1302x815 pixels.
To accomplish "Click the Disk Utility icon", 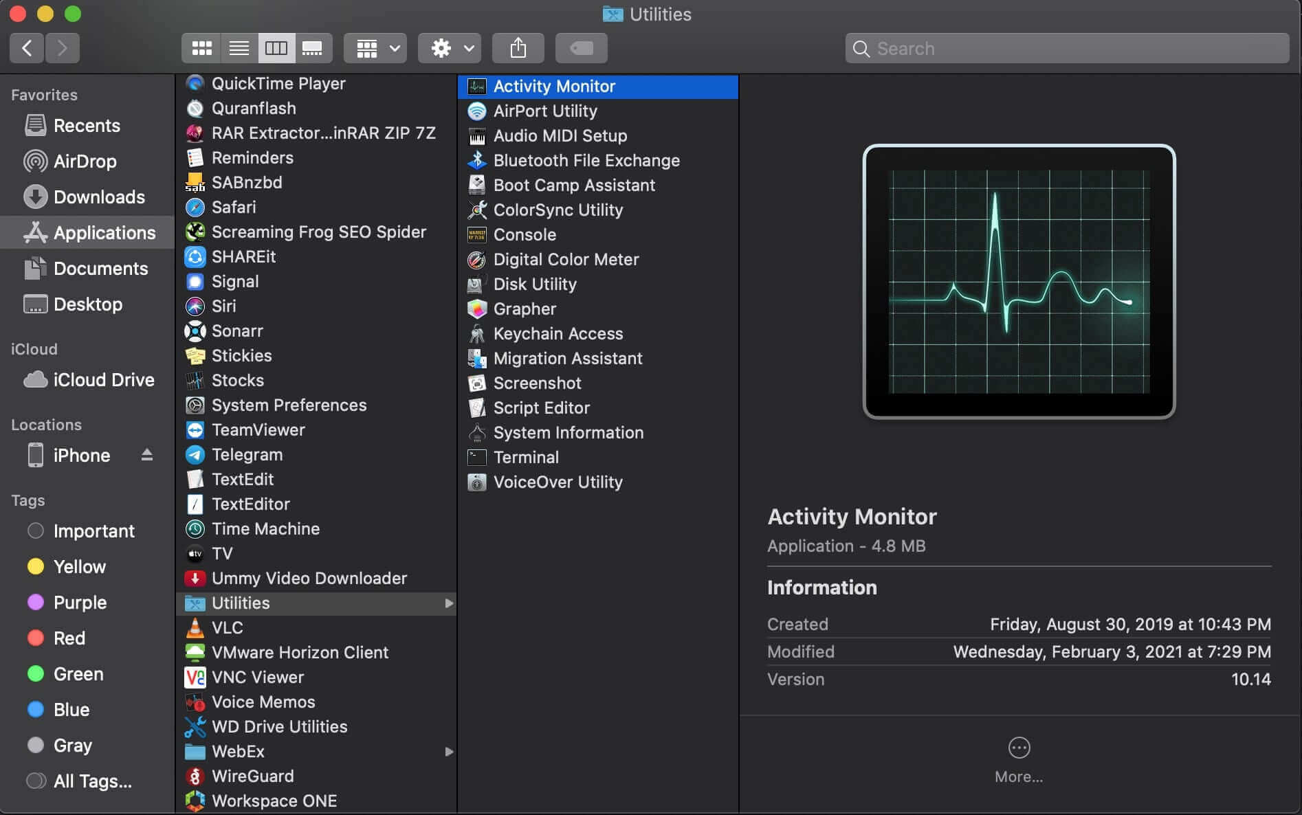I will (476, 284).
